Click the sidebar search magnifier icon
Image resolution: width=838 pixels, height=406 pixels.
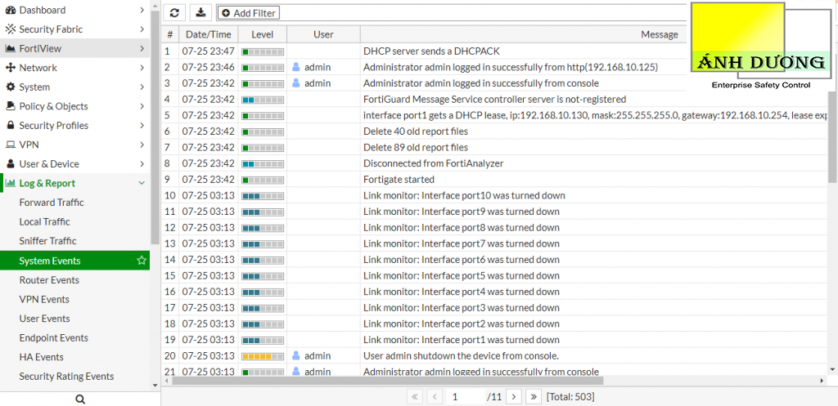point(80,399)
